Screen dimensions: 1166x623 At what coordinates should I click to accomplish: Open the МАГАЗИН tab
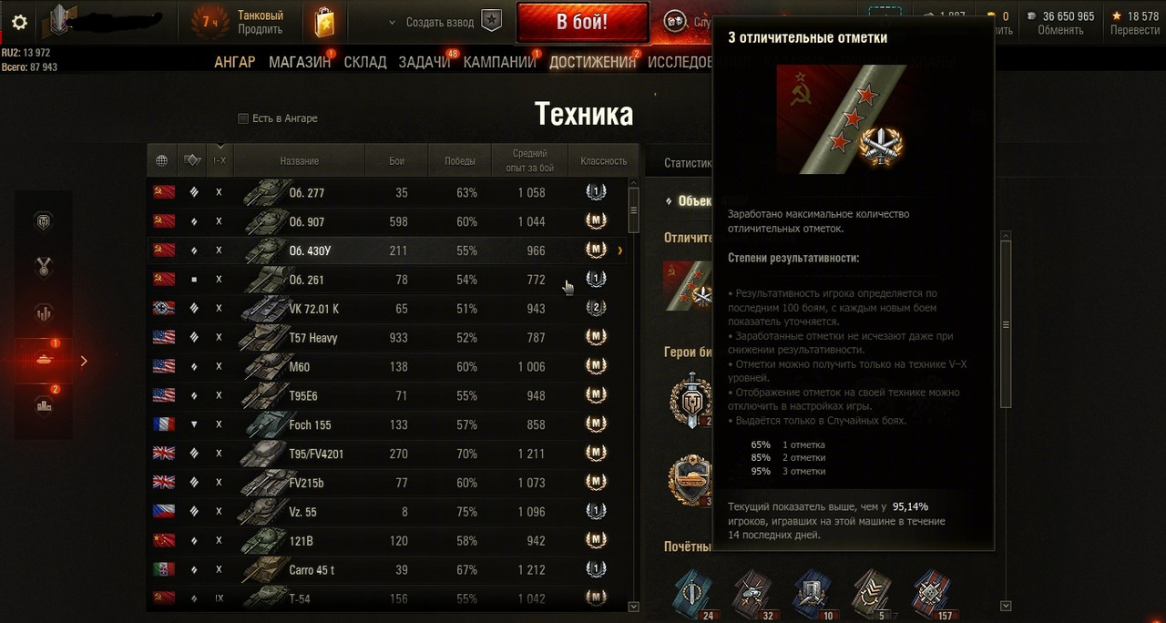300,62
